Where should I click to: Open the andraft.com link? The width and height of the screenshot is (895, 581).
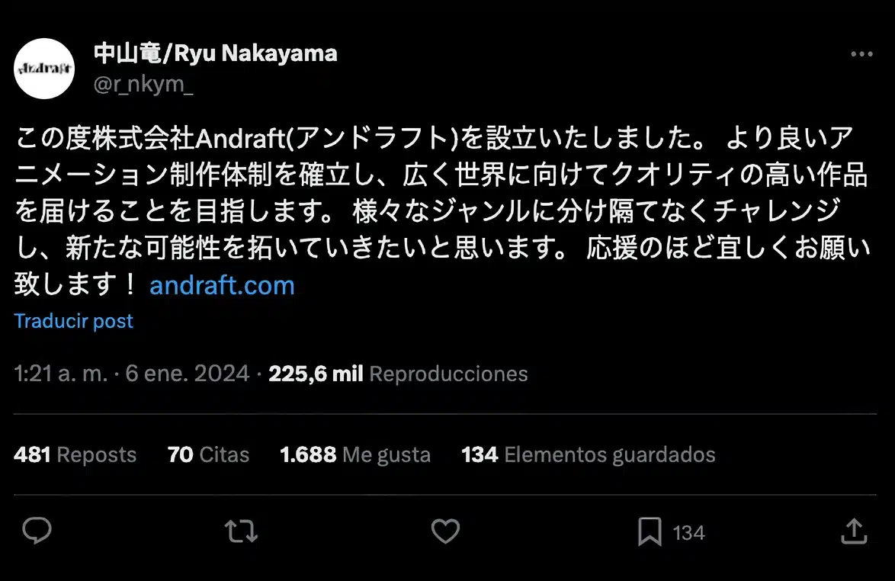(222, 285)
